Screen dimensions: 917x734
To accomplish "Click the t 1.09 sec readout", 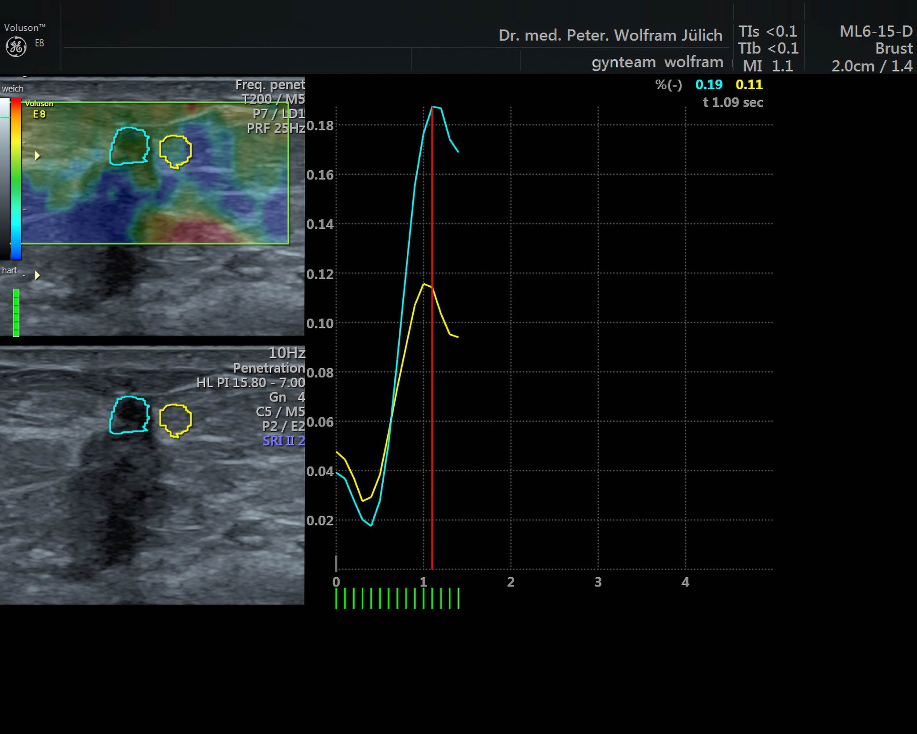I will click(x=733, y=102).
